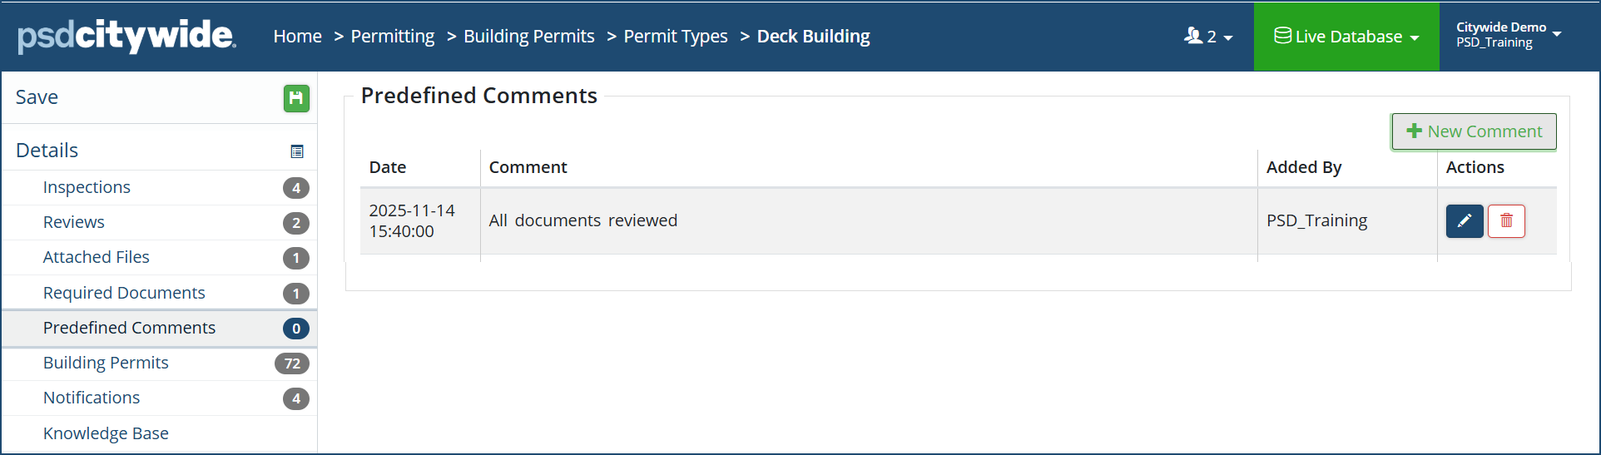Click the Inspections count badge showing 4
The width and height of the screenshot is (1601, 455).
[296, 188]
